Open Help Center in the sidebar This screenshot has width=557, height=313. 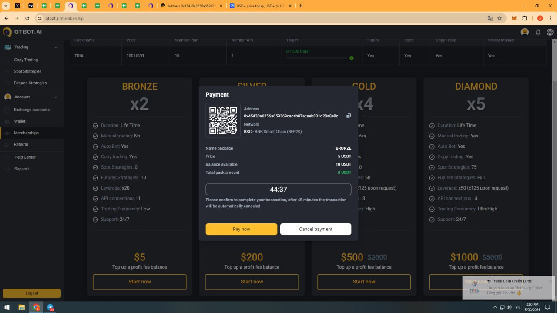(x=25, y=157)
